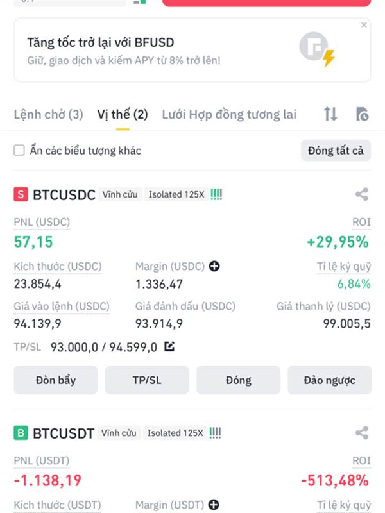The image size is (385, 513).
Task: Check 'Ẩn các biểu tượng khác' box
Action: pyautogui.click(x=19, y=151)
